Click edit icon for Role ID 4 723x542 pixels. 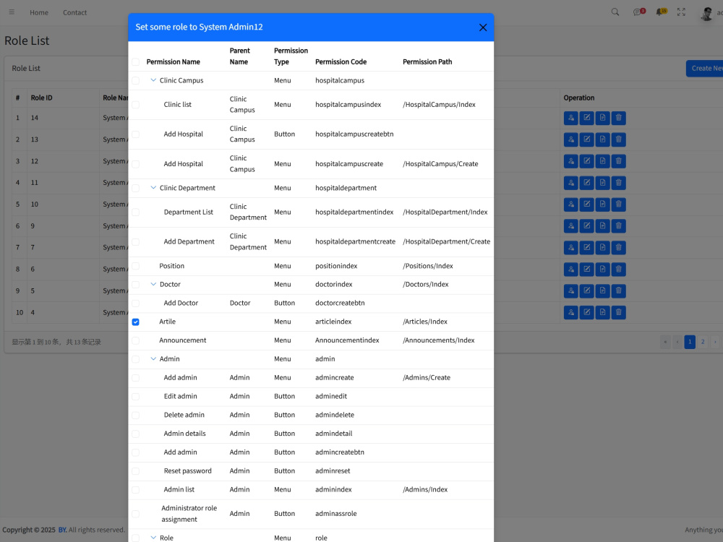click(586, 312)
